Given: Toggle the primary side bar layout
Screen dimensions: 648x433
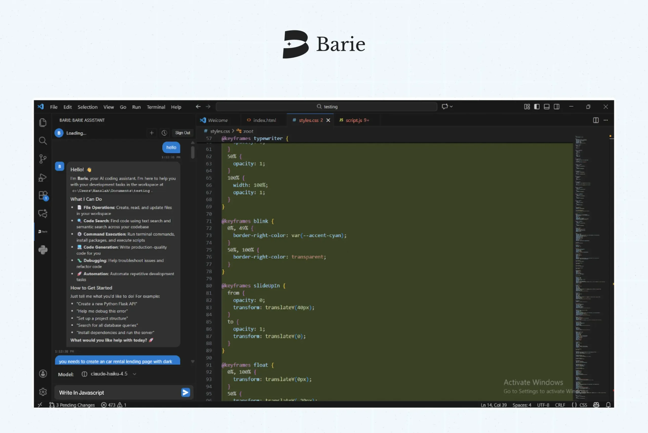Looking at the screenshot, I should point(537,107).
